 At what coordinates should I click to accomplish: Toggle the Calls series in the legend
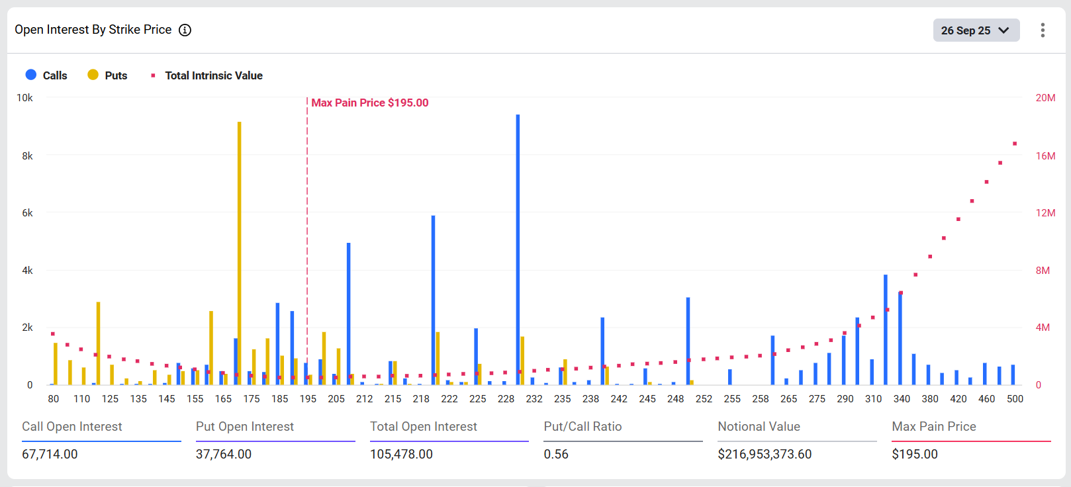point(46,75)
